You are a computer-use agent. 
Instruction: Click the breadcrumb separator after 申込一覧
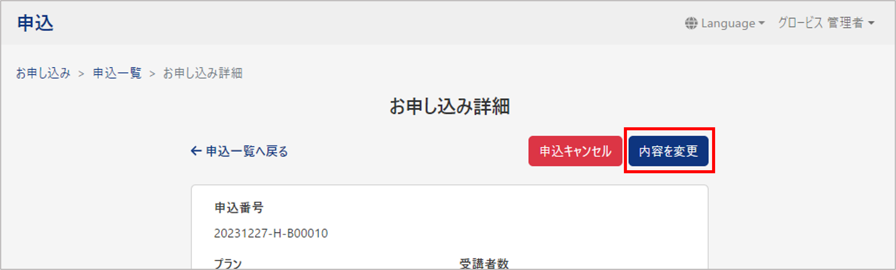152,74
